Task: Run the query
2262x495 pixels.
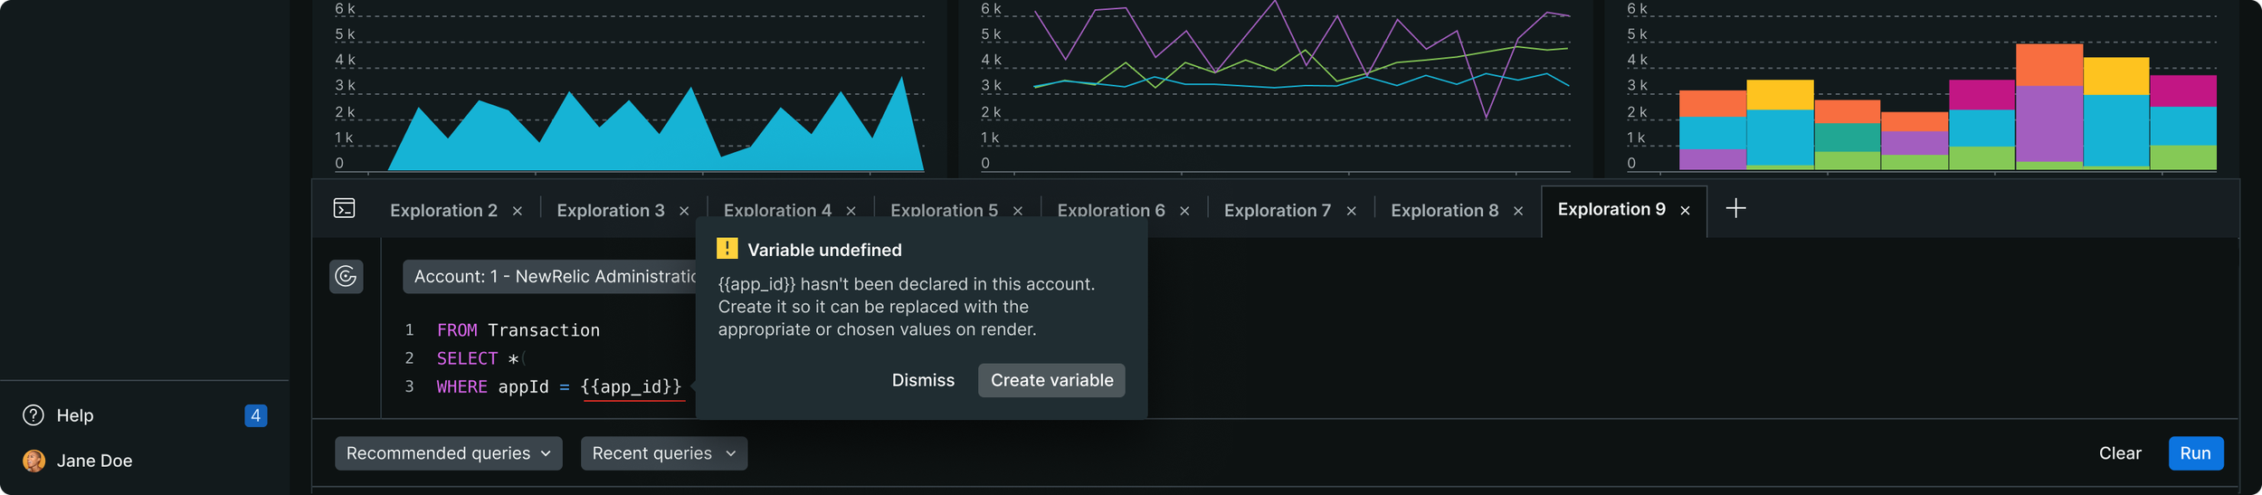Action: pyautogui.click(x=2195, y=453)
